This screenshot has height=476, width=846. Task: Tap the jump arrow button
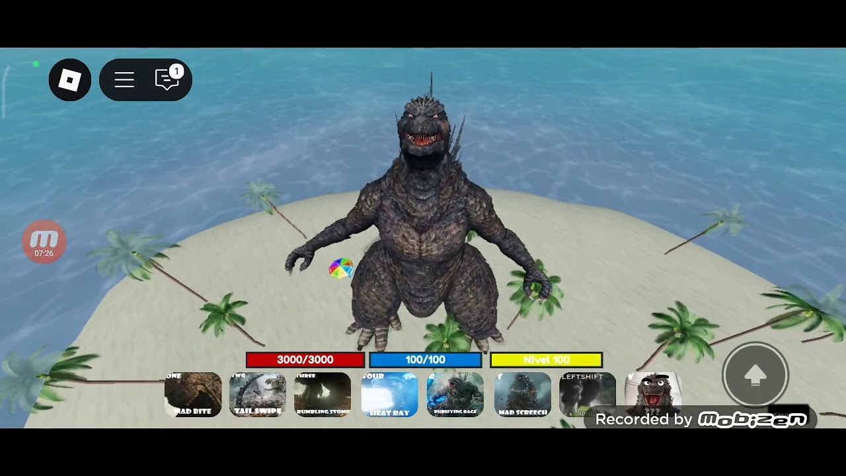755,376
